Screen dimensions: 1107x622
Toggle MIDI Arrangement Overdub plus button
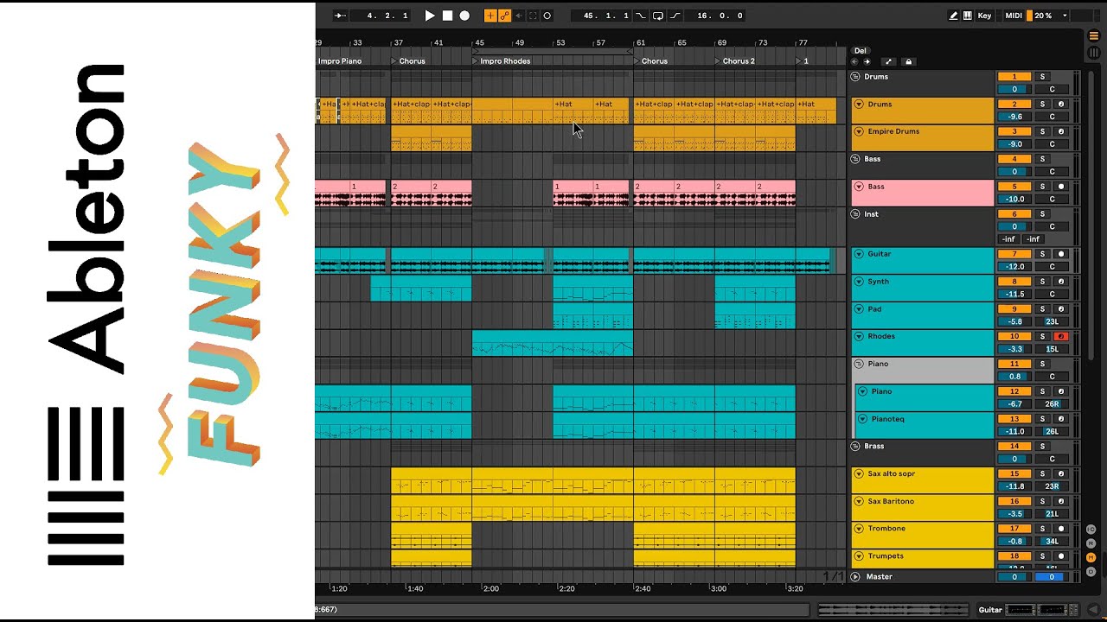pyautogui.click(x=490, y=16)
